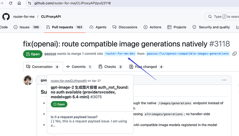239x136 pixels.
Task: Click the Commits node icon
Action: (68, 67)
